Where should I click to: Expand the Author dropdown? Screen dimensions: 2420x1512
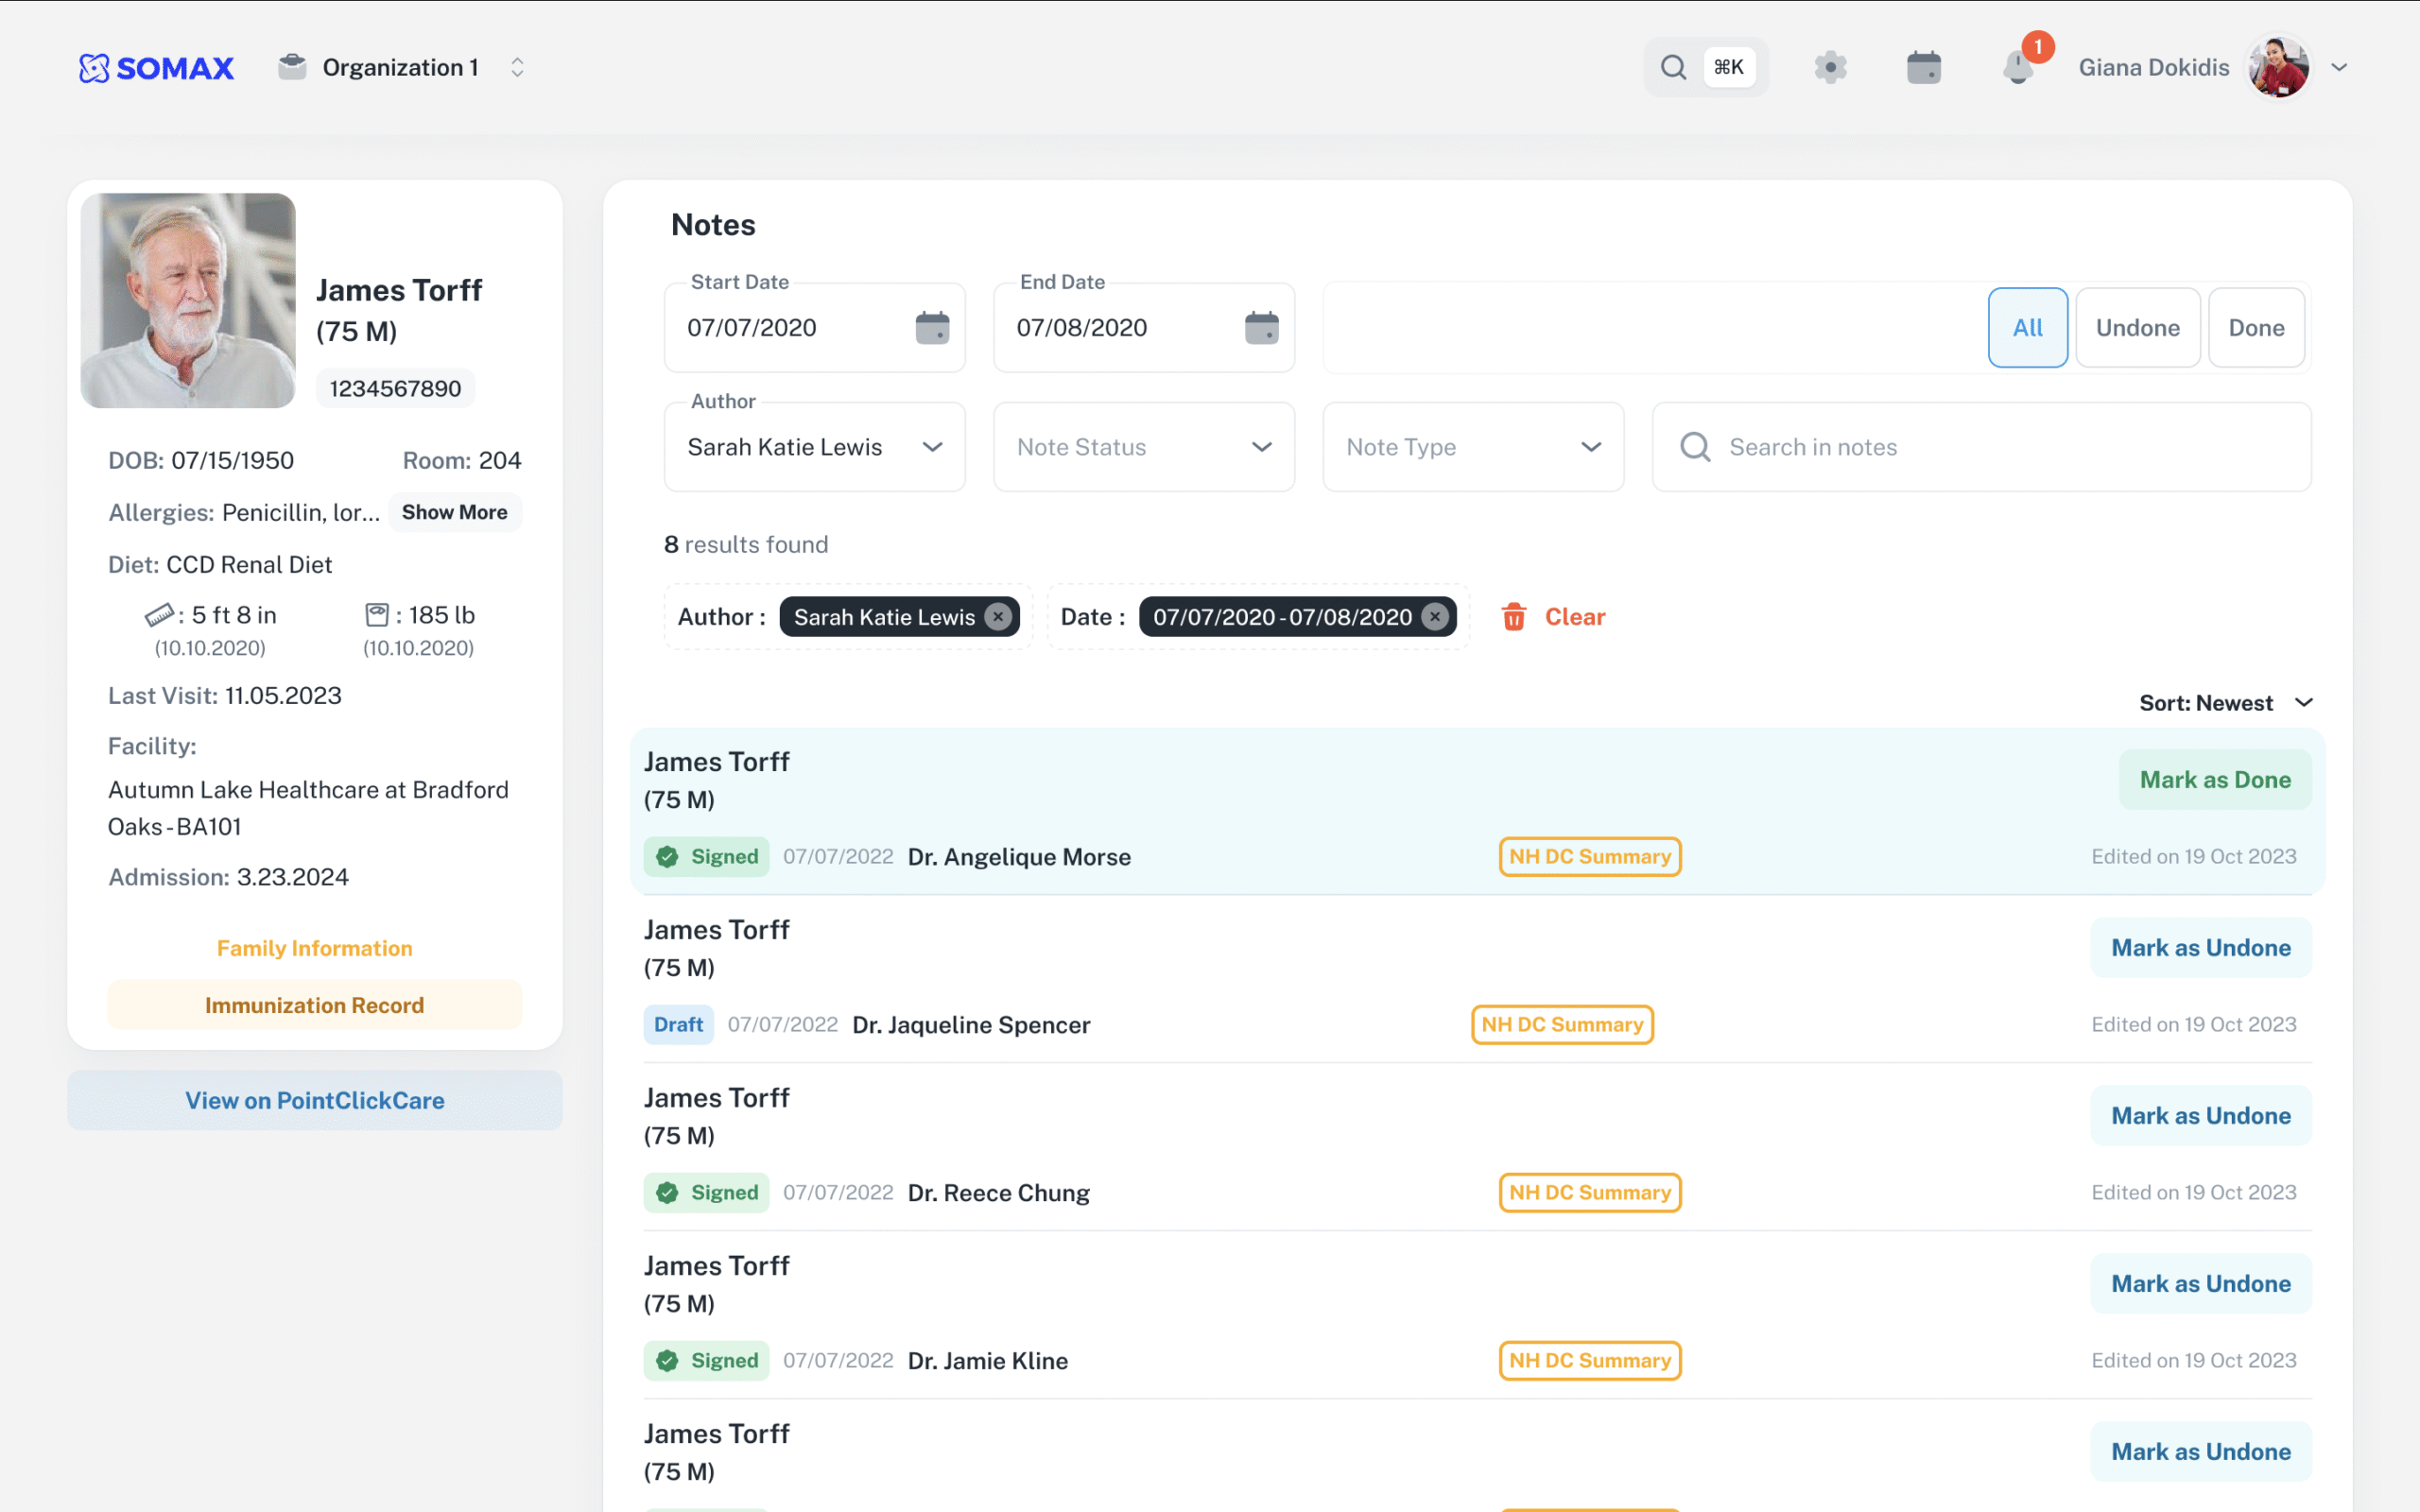(814, 447)
